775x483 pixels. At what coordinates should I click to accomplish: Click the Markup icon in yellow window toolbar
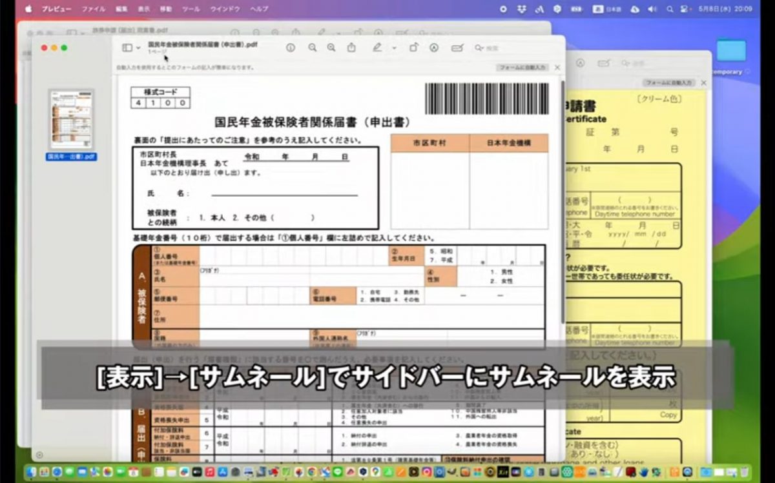click(x=580, y=63)
